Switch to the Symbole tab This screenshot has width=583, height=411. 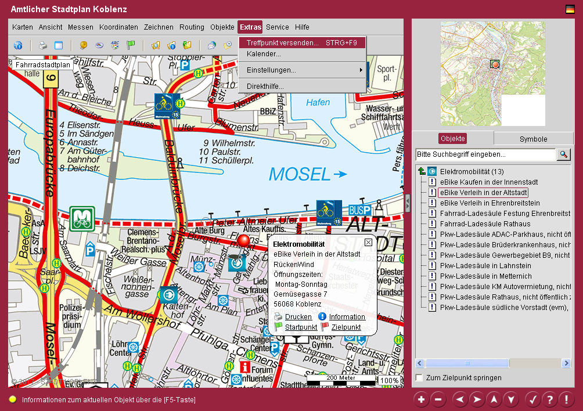click(x=533, y=139)
